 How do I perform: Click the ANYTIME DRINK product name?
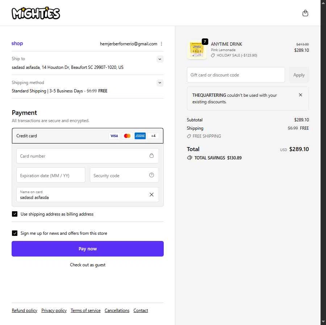[226, 44]
